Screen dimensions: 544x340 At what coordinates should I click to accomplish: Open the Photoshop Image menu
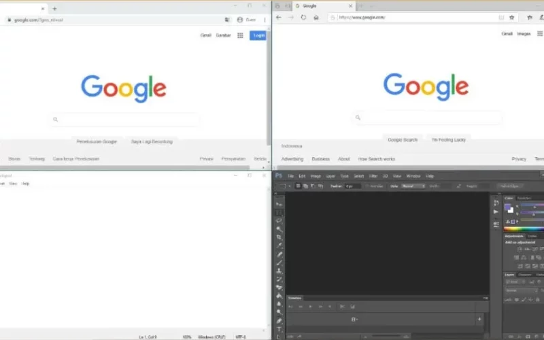pos(316,176)
